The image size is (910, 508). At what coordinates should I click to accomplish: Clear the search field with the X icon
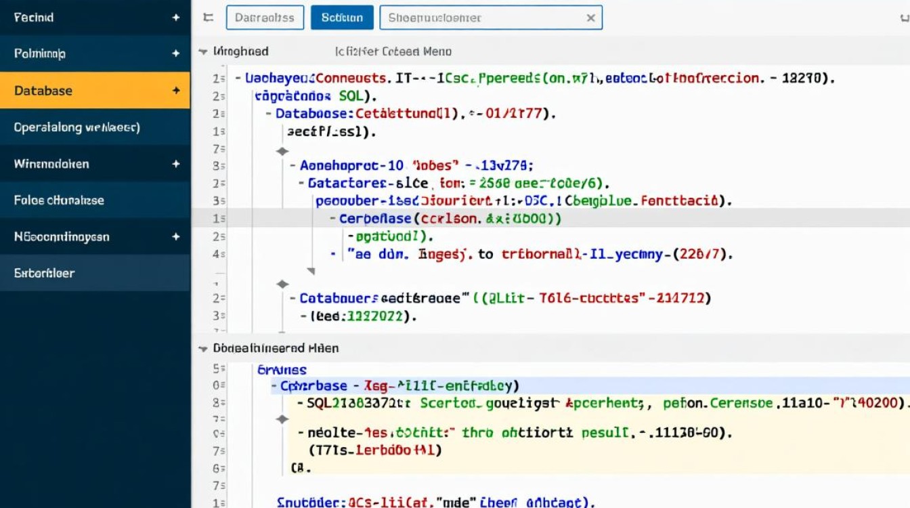(590, 18)
